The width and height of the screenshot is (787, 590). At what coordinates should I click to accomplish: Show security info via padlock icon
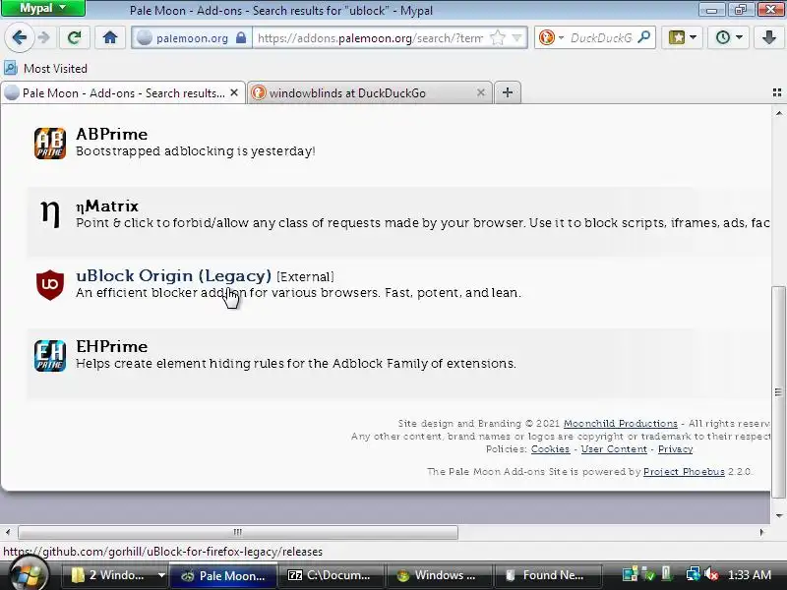(241, 38)
